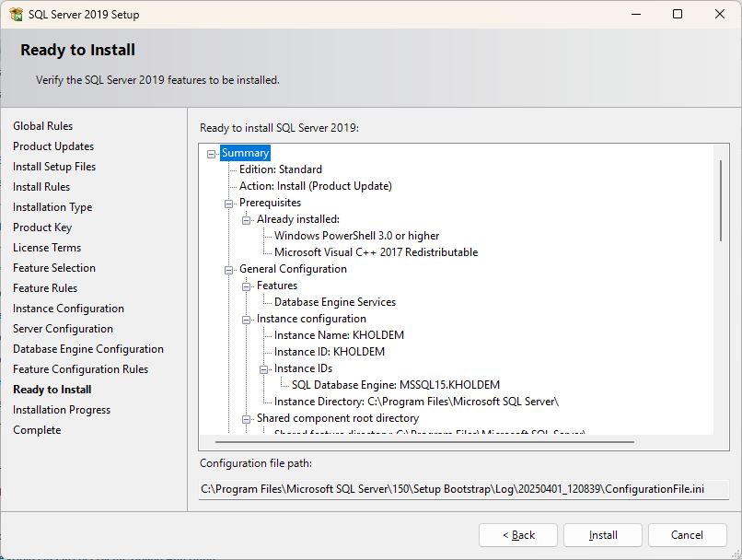Click Installation Type step
742x560 pixels.
point(52,207)
